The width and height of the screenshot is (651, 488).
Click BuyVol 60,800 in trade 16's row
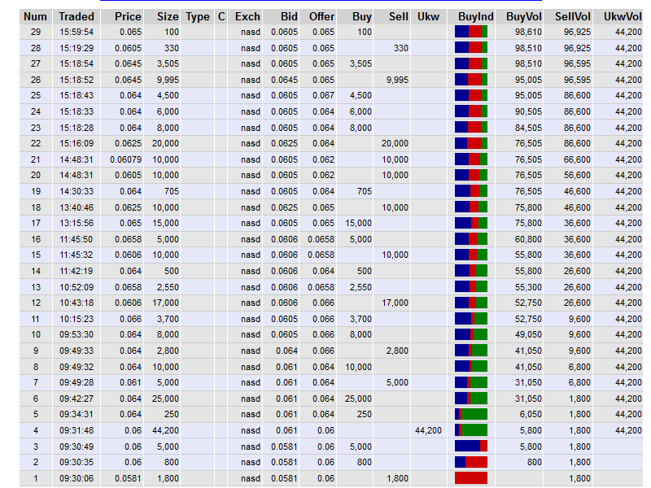click(528, 239)
